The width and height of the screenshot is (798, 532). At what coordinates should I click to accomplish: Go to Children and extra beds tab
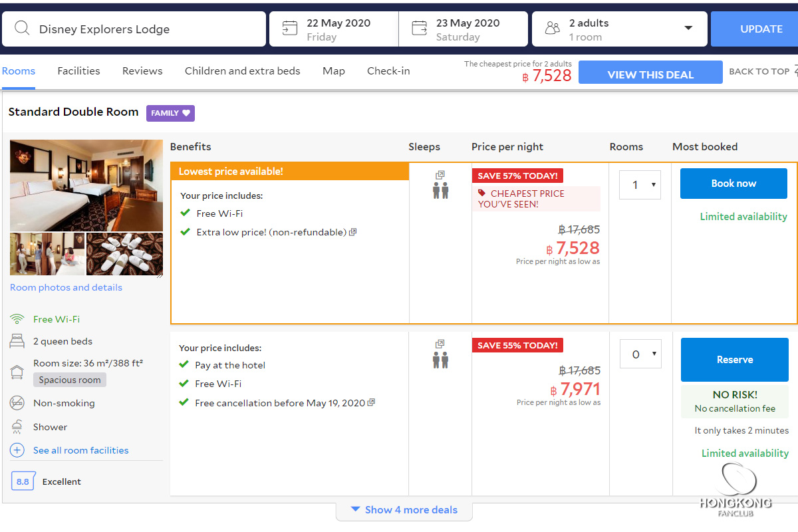coord(243,71)
